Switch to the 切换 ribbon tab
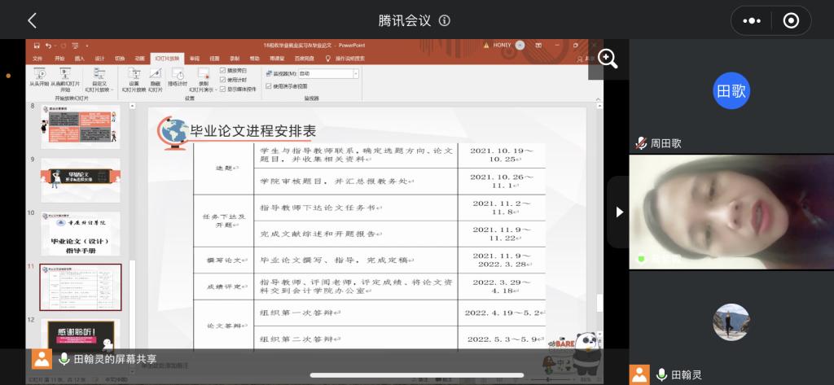The width and height of the screenshot is (834, 385). click(x=120, y=59)
